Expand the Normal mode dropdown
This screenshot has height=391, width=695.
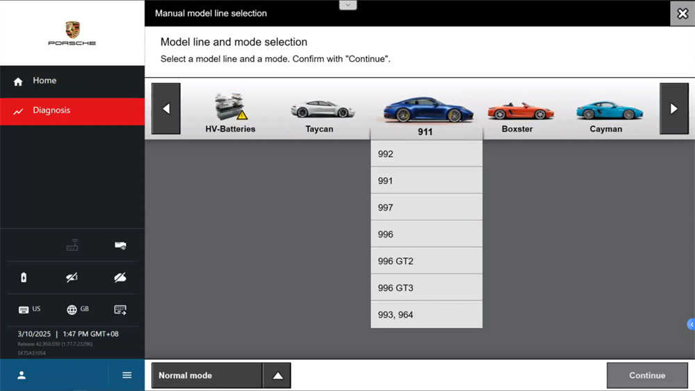point(277,376)
